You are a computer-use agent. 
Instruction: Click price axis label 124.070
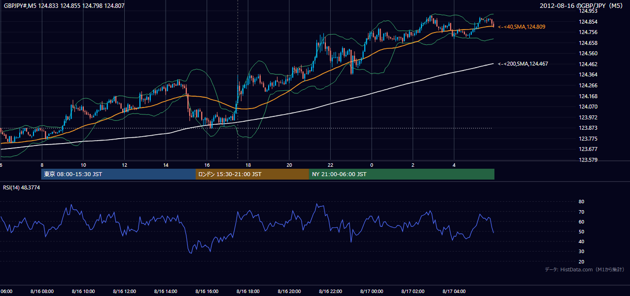[588, 107]
